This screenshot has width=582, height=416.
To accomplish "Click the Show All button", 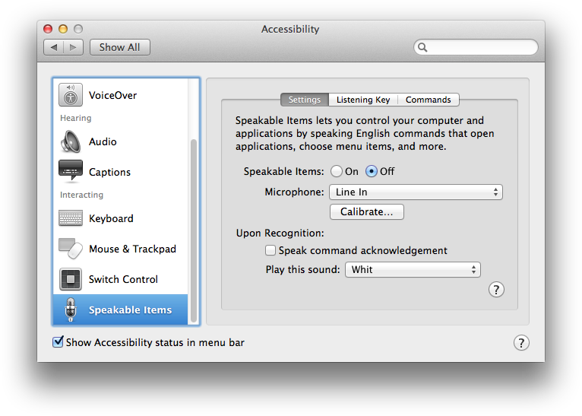I will tap(119, 47).
